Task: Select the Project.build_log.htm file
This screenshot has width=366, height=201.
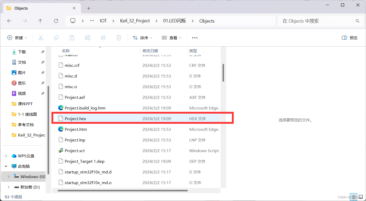Action: click(139, 108)
